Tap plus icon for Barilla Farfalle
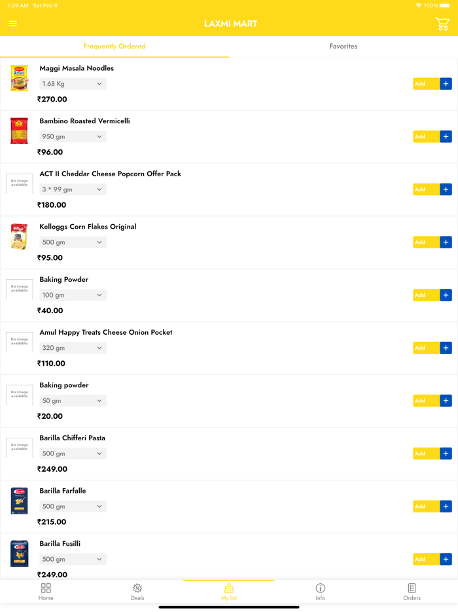This screenshot has height=612, width=458. pos(446,507)
